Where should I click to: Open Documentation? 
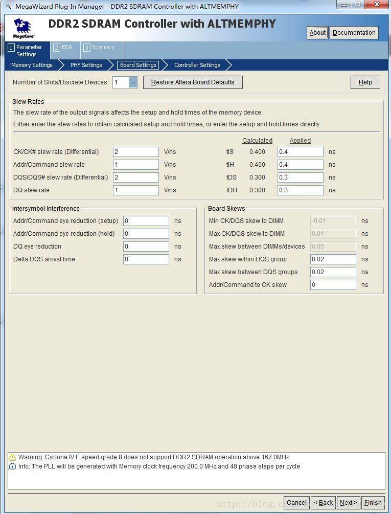click(354, 32)
